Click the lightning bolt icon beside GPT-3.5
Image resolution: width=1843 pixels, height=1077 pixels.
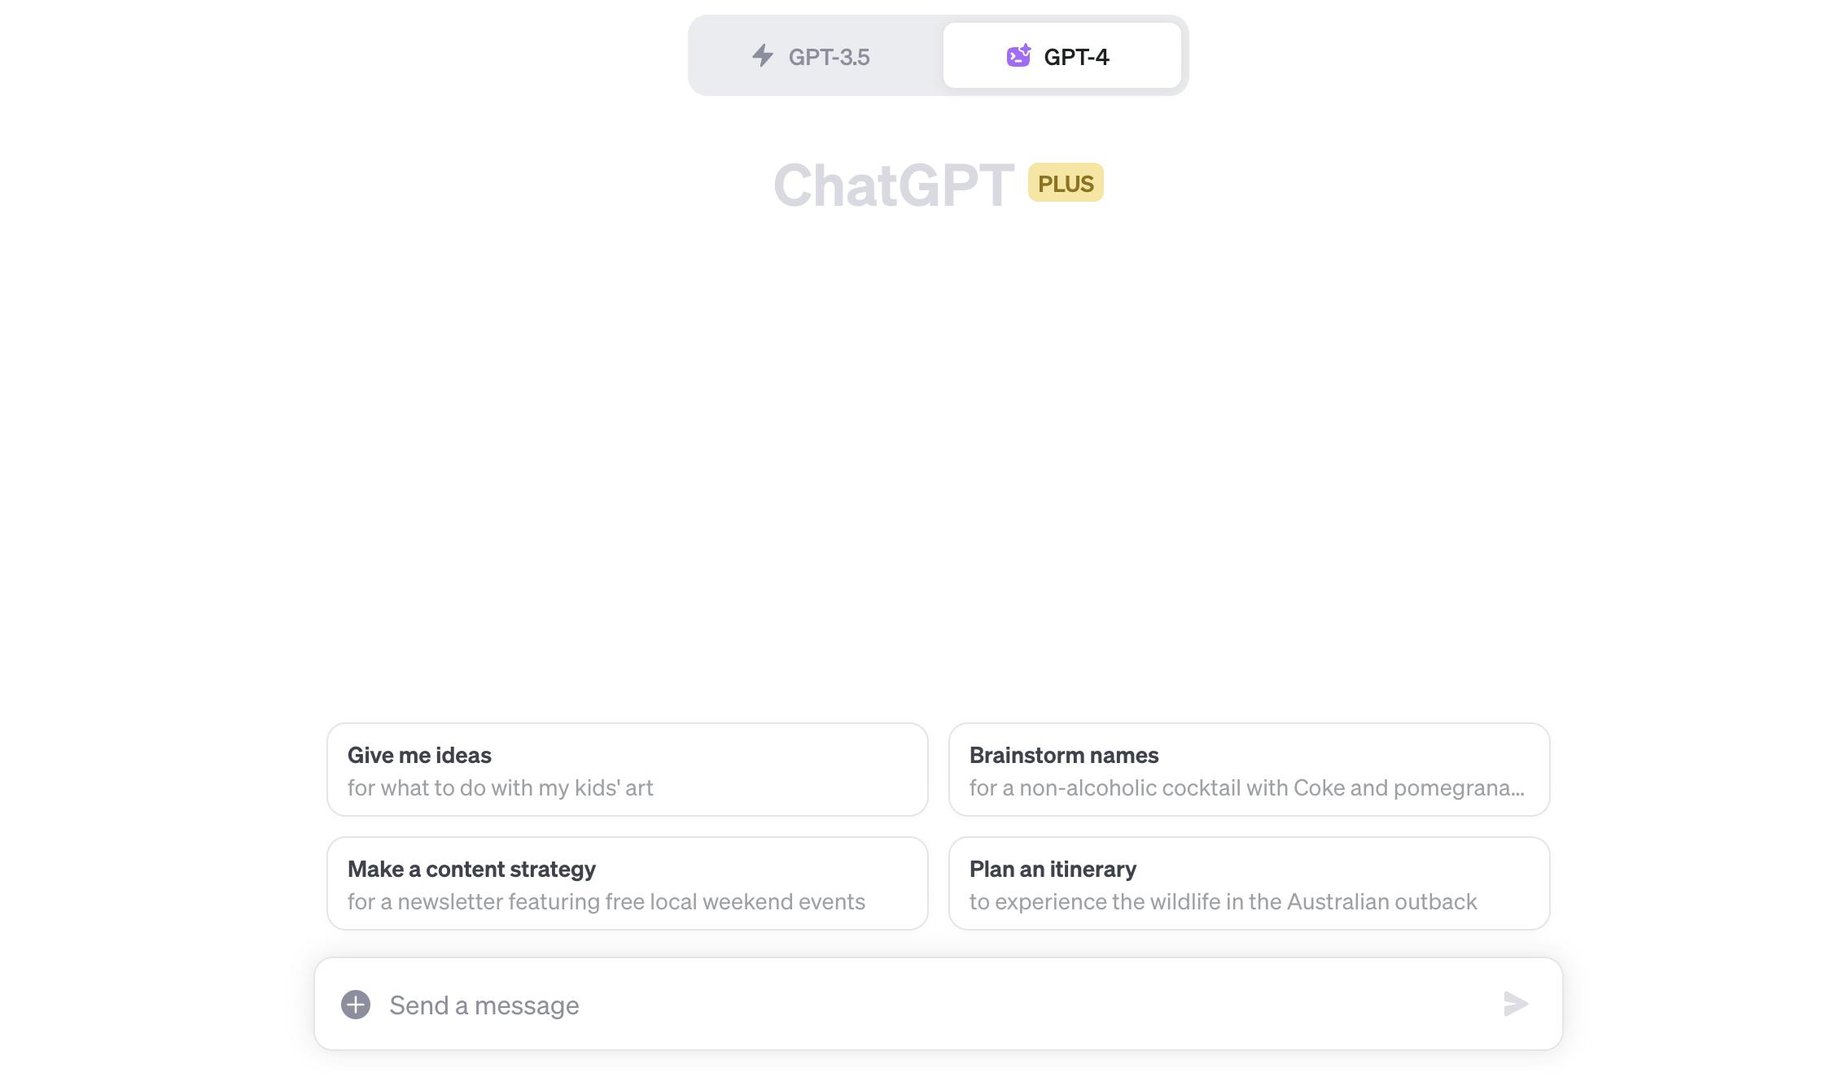tap(763, 56)
